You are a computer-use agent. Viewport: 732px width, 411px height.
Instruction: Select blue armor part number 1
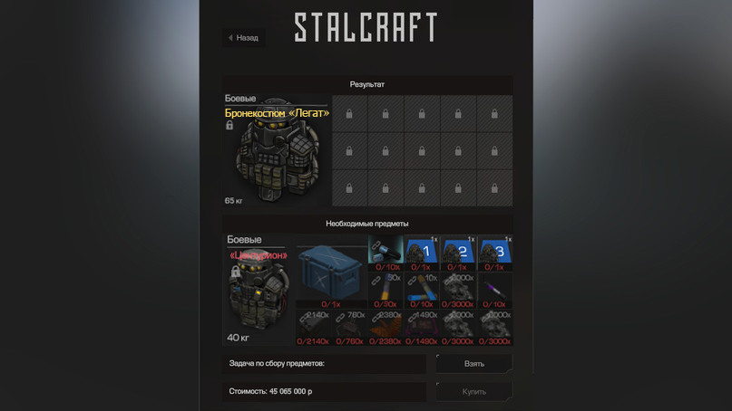click(421, 253)
